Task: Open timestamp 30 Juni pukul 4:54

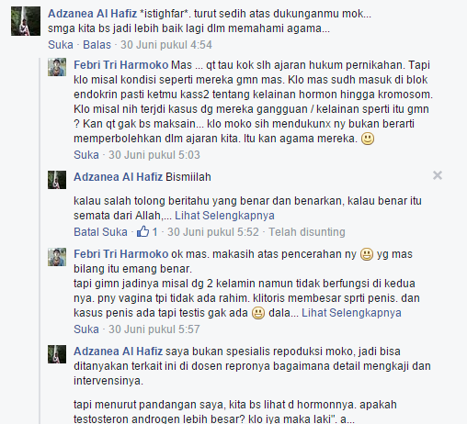Action: click(x=166, y=45)
